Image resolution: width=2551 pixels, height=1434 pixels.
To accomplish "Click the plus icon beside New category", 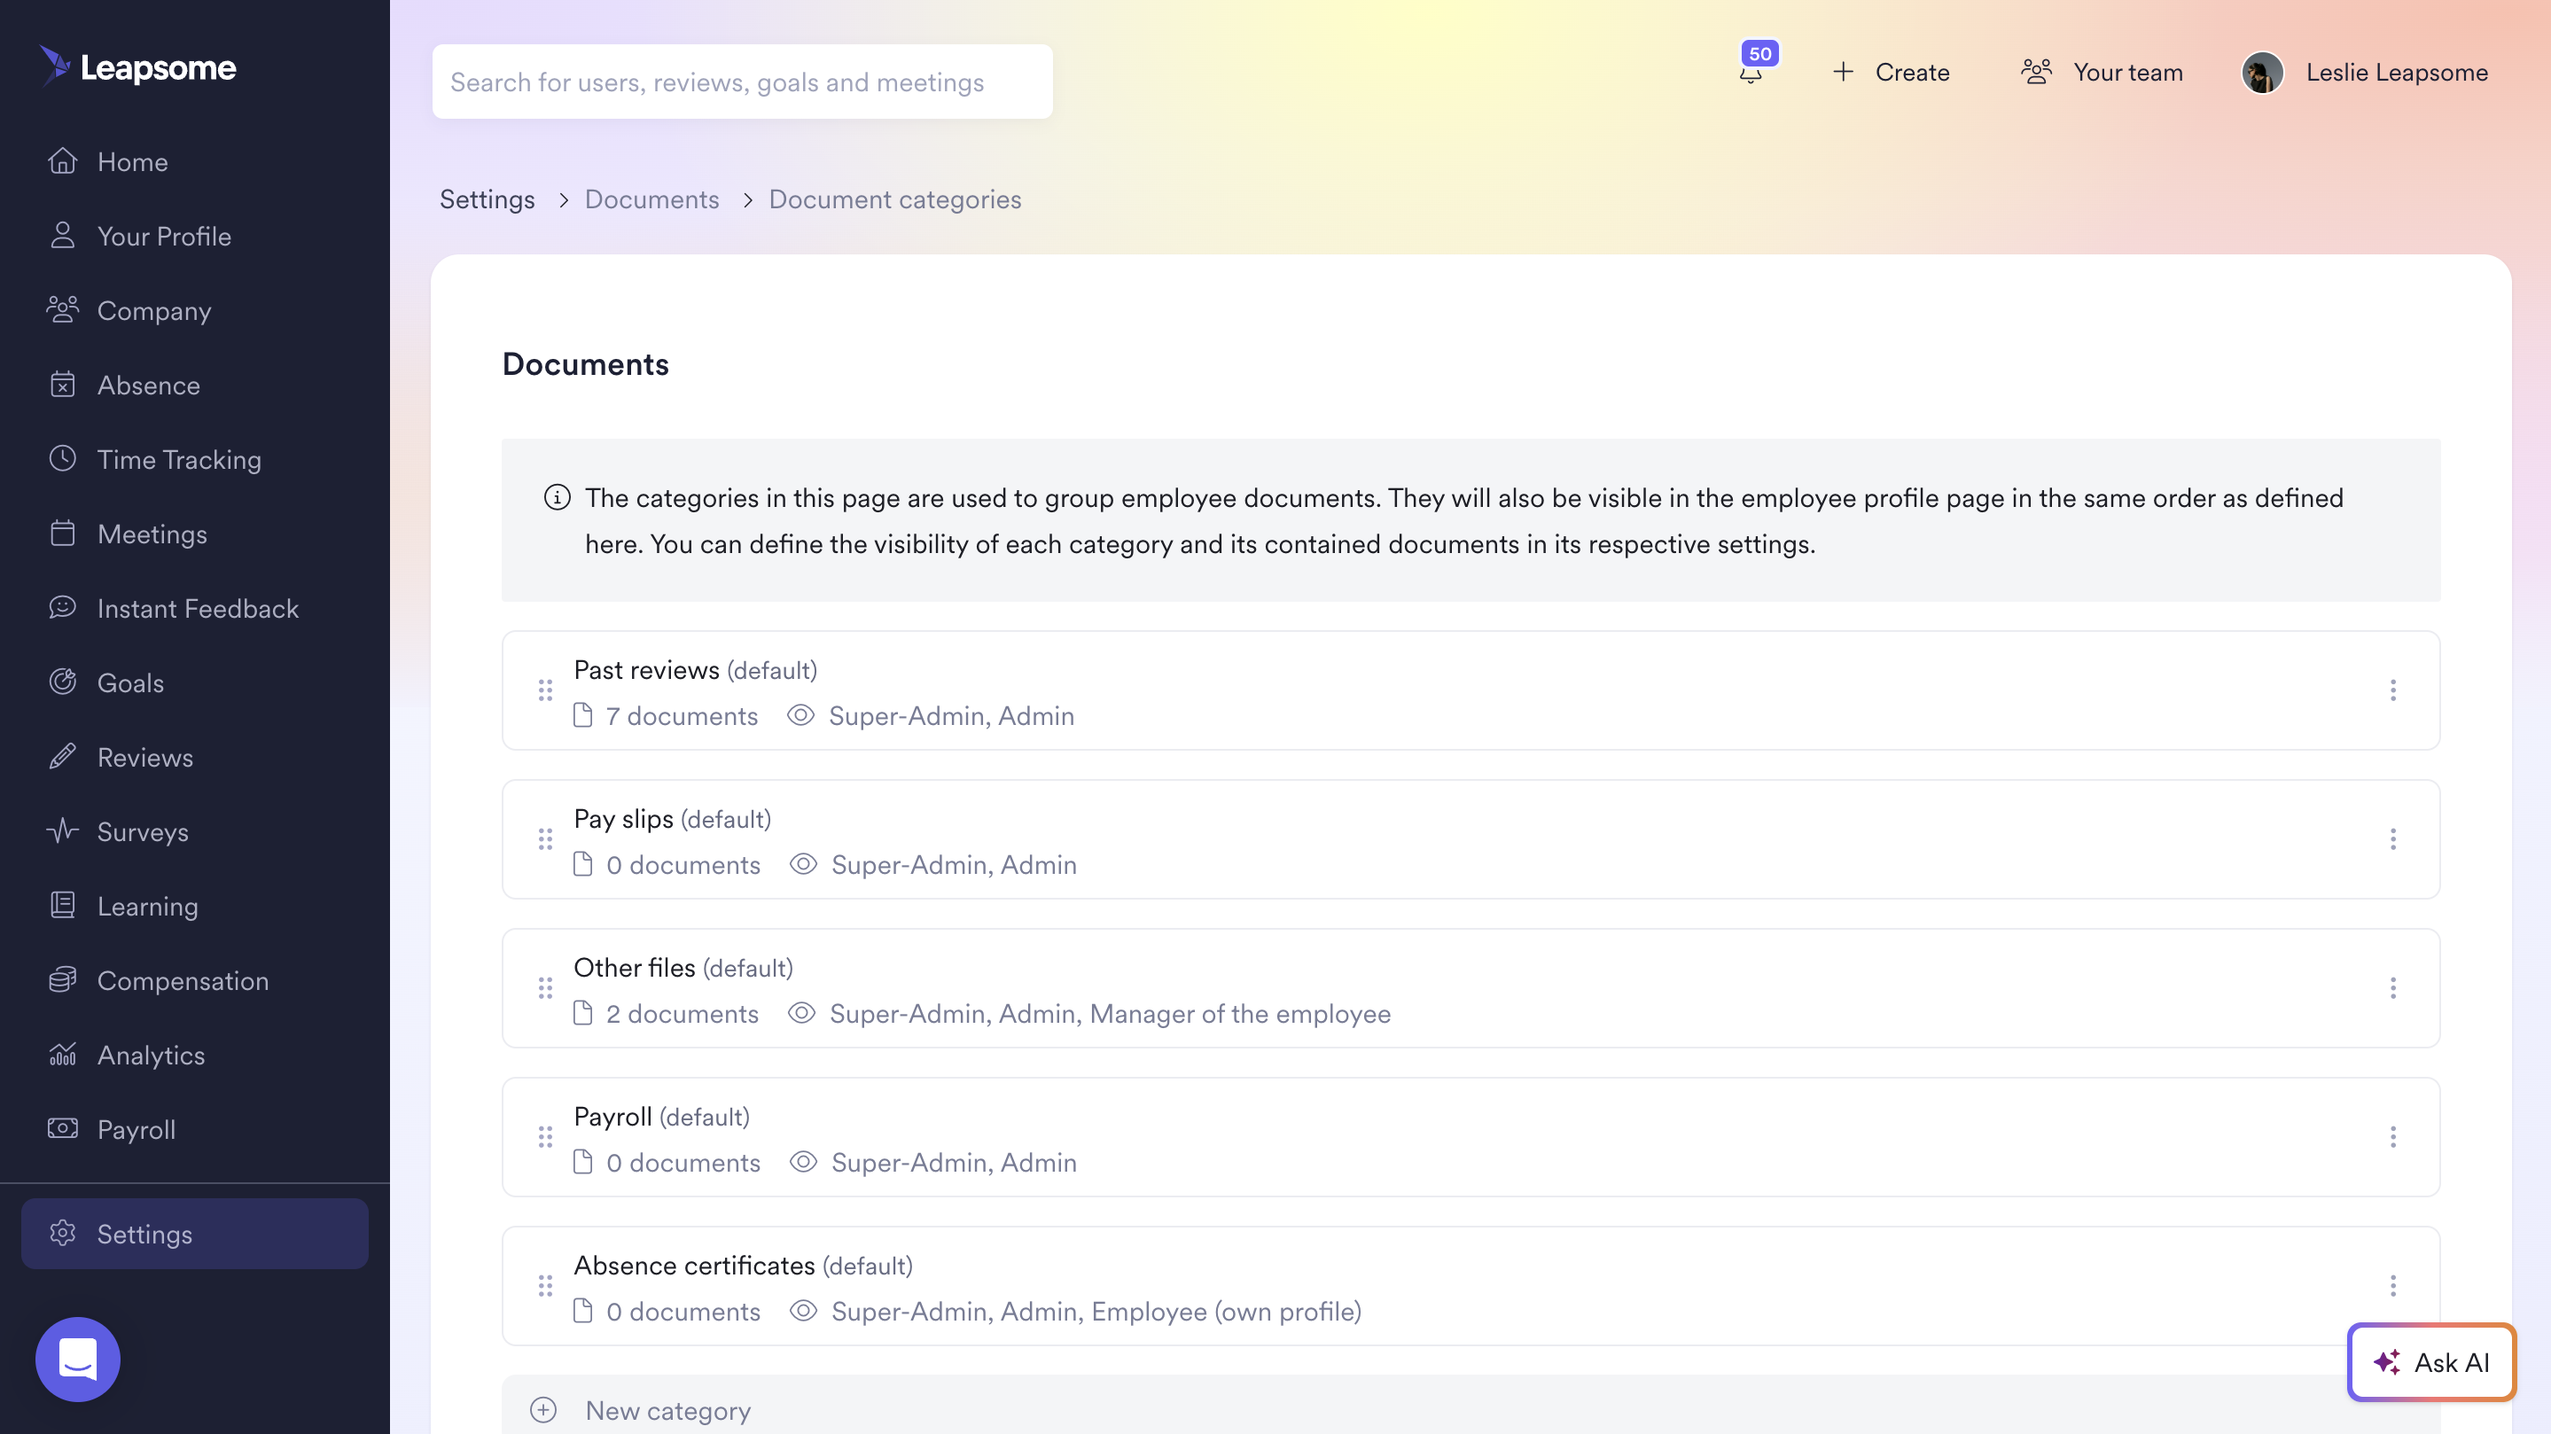I will click(x=543, y=1410).
